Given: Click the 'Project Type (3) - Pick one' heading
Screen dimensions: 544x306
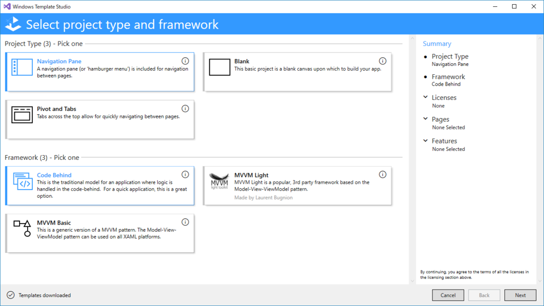Looking at the screenshot, I should coord(44,44).
